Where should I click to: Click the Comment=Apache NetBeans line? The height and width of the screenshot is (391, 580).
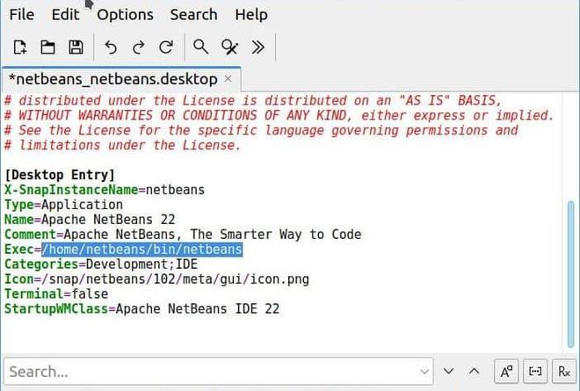pos(183,234)
